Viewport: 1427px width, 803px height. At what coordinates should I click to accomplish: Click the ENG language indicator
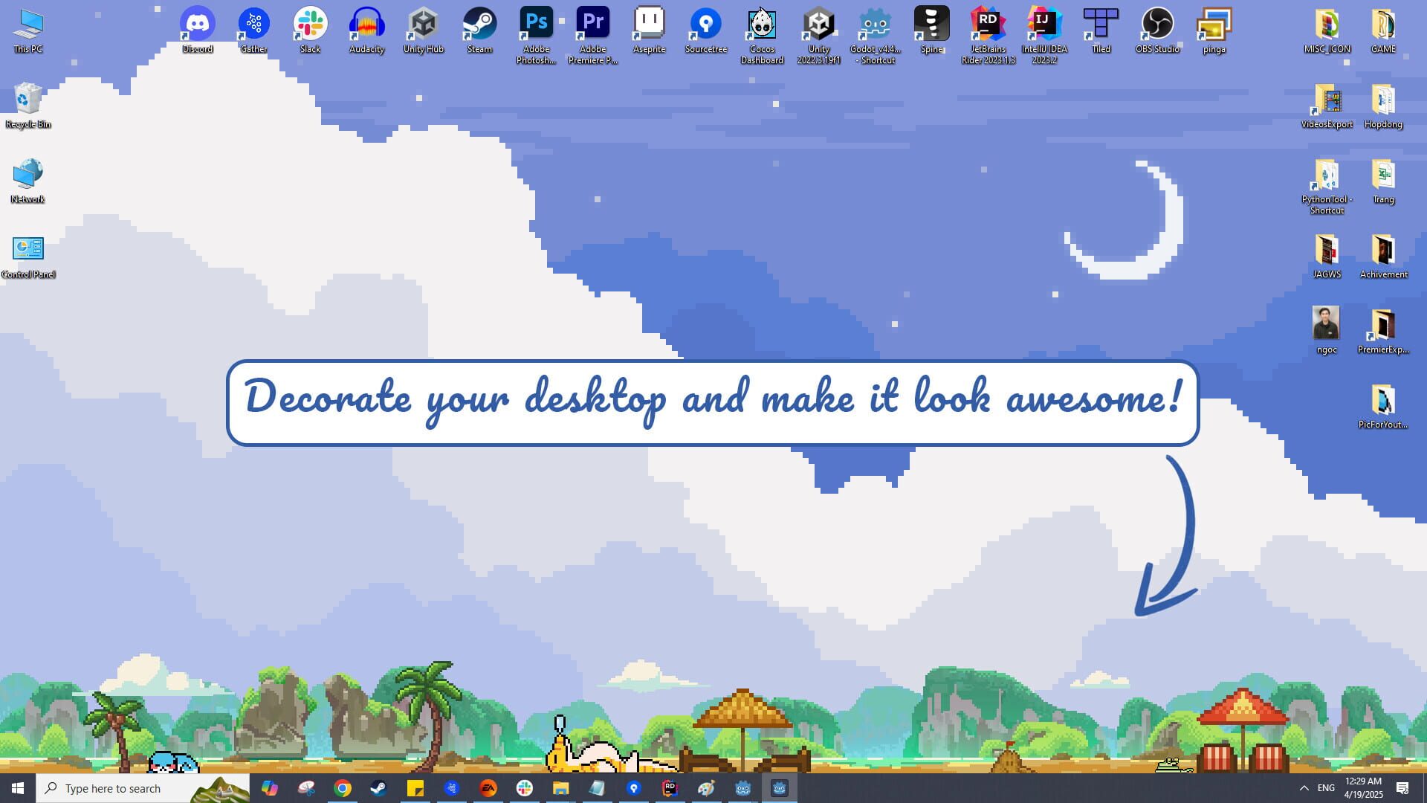1325,788
